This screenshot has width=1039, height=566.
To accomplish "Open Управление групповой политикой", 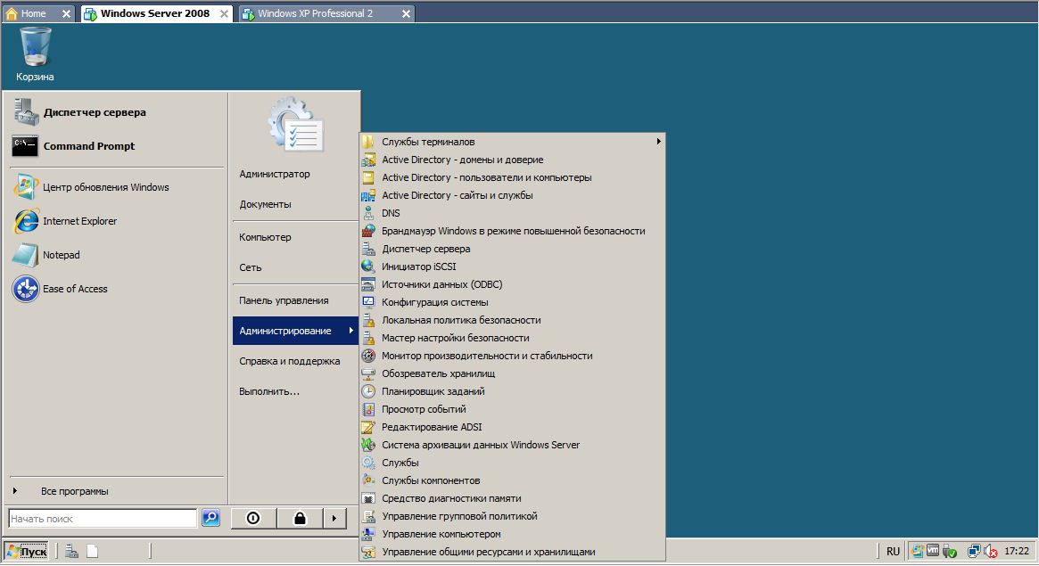I will coord(512,517).
